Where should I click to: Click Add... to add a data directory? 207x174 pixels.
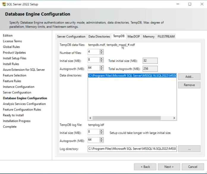pyautogui.click(x=189, y=77)
